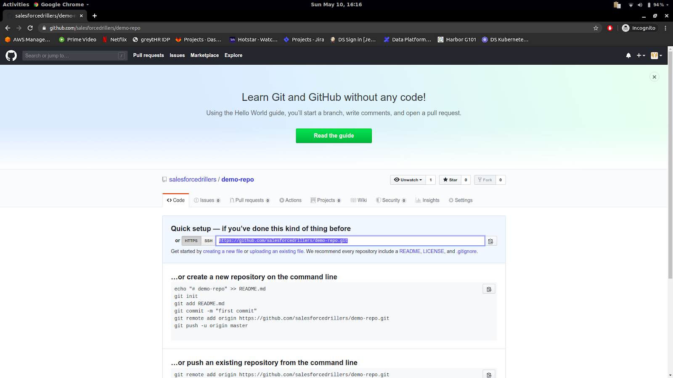Open the DS Kubernetes bookmark
Image resolution: width=673 pixels, height=378 pixels.
pyautogui.click(x=505, y=39)
